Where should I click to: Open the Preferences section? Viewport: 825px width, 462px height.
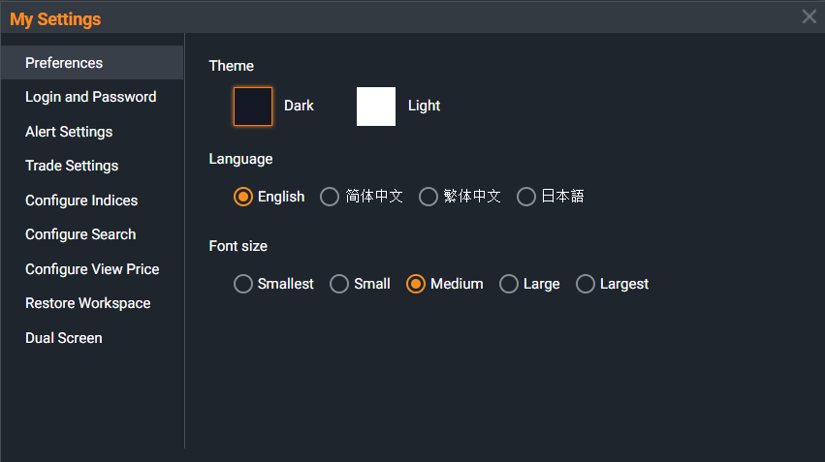pyautogui.click(x=64, y=63)
